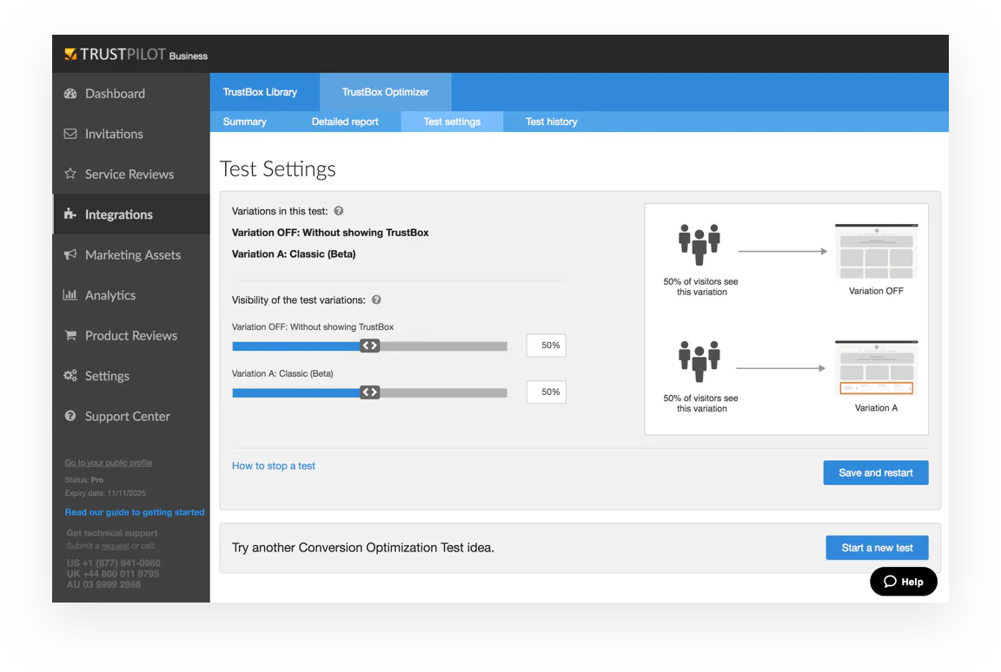Click the Test Settings heading
The width and height of the screenshot is (1001, 672).
(x=278, y=169)
